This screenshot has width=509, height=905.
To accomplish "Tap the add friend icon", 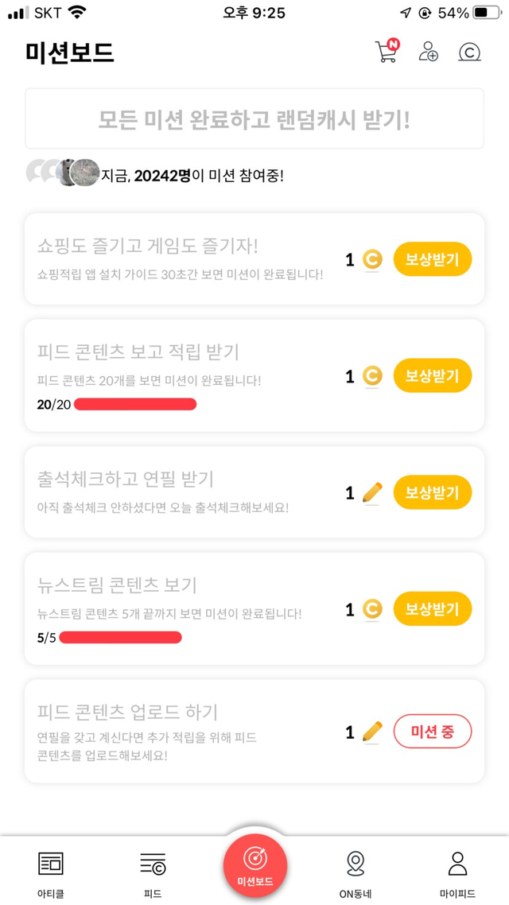I will click(429, 52).
